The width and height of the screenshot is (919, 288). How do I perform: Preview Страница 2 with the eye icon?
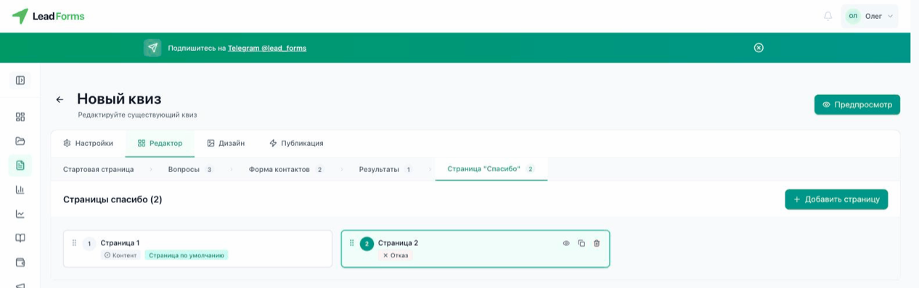(566, 243)
